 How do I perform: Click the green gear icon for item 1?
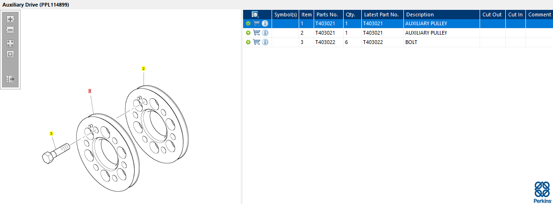pyautogui.click(x=248, y=24)
